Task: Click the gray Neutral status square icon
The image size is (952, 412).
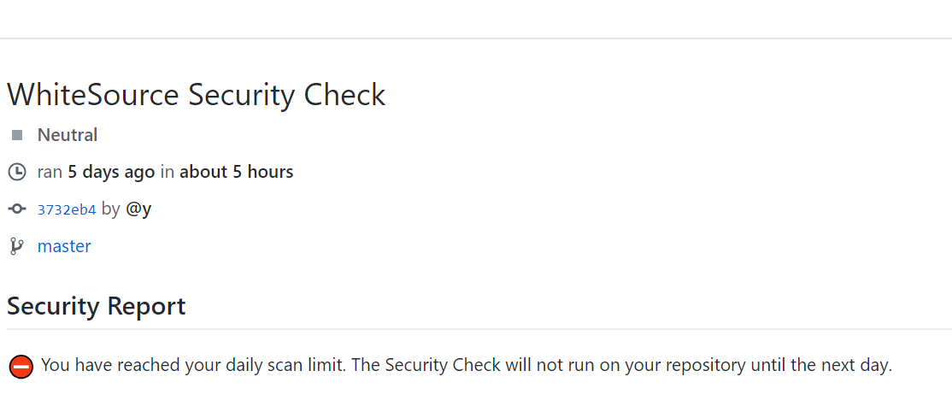Action: [17, 135]
